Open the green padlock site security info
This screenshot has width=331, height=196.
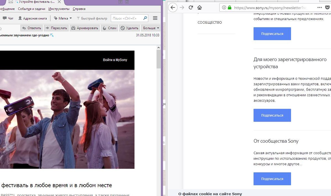point(229,8)
